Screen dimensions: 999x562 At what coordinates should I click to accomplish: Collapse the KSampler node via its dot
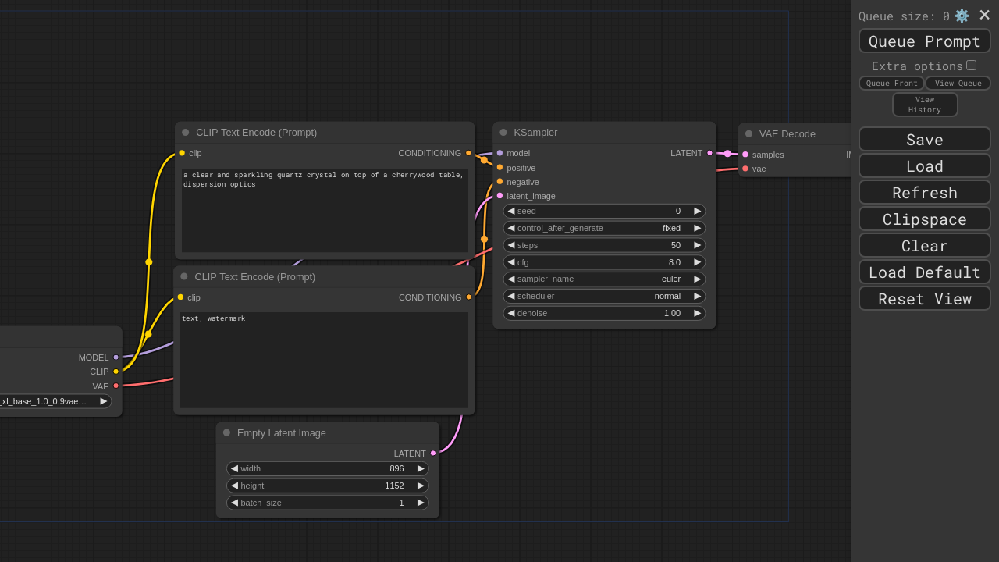coord(503,133)
